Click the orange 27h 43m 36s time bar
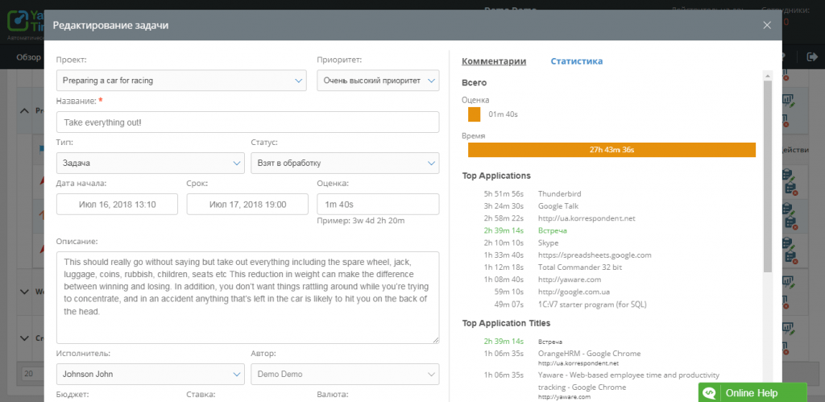 click(x=611, y=150)
